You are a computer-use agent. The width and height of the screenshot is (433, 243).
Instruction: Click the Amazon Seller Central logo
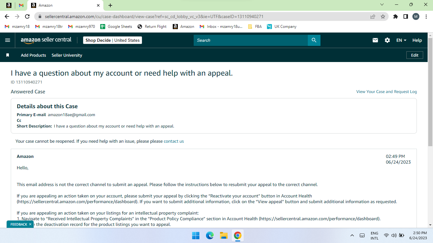tap(46, 40)
